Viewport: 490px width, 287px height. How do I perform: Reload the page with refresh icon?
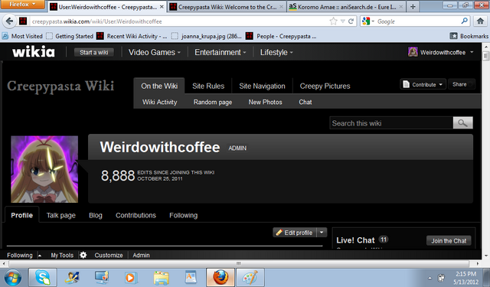pos(351,21)
